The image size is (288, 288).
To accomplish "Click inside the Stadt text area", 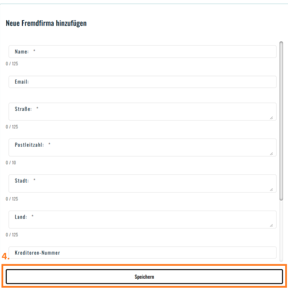I will pos(142,184).
